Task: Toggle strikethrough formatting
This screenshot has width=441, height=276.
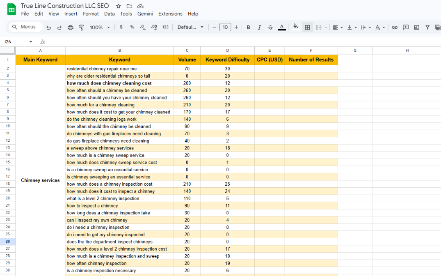Action: (270, 28)
